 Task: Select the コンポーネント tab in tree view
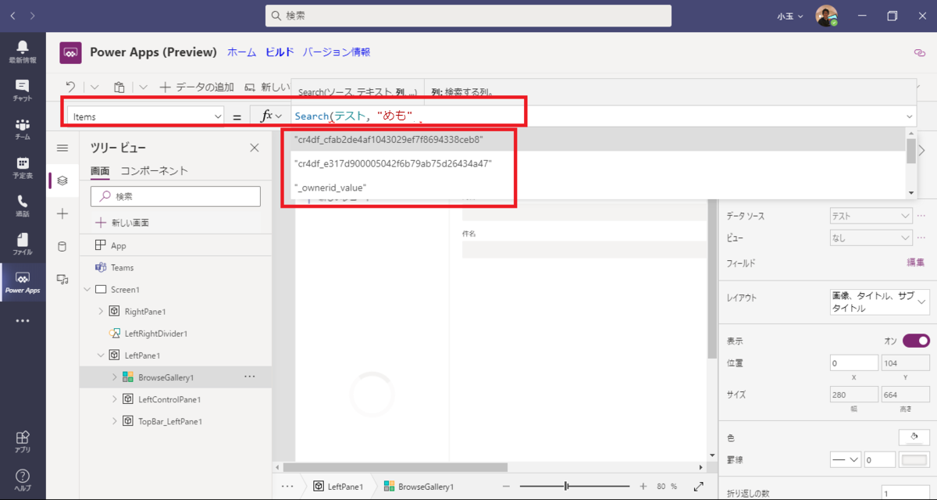155,171
